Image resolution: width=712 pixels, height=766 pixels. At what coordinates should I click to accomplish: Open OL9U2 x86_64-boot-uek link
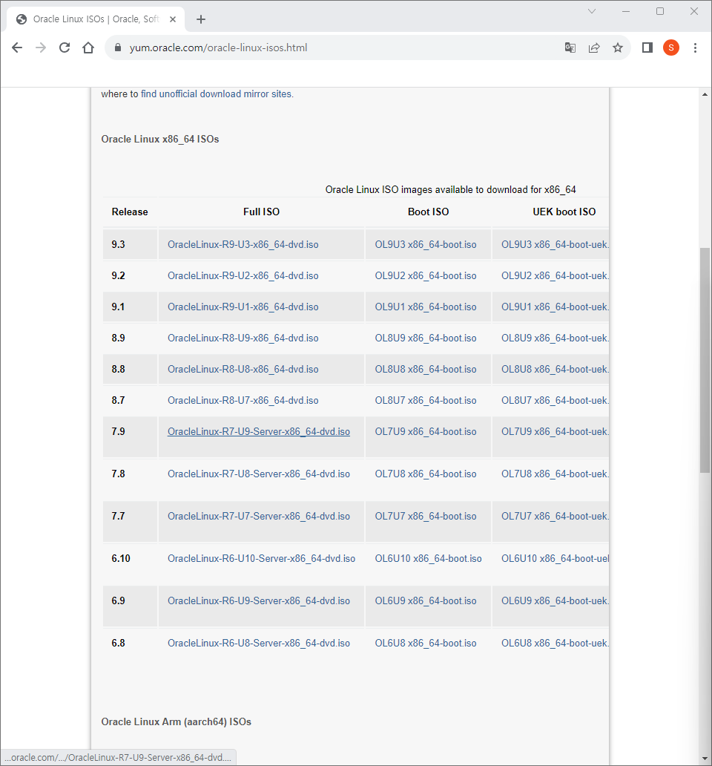point(555,275)
